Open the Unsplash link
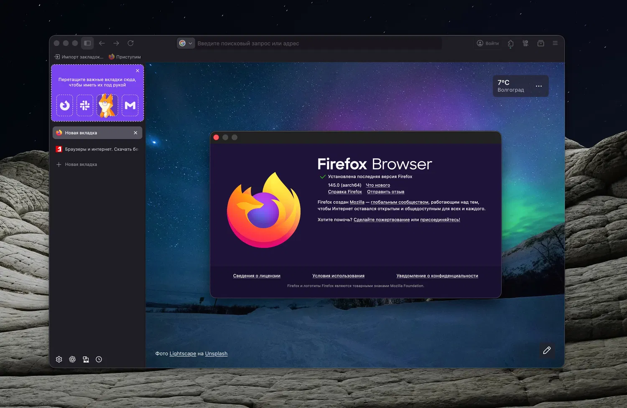The image size is (627, 408). click(216, 354)
